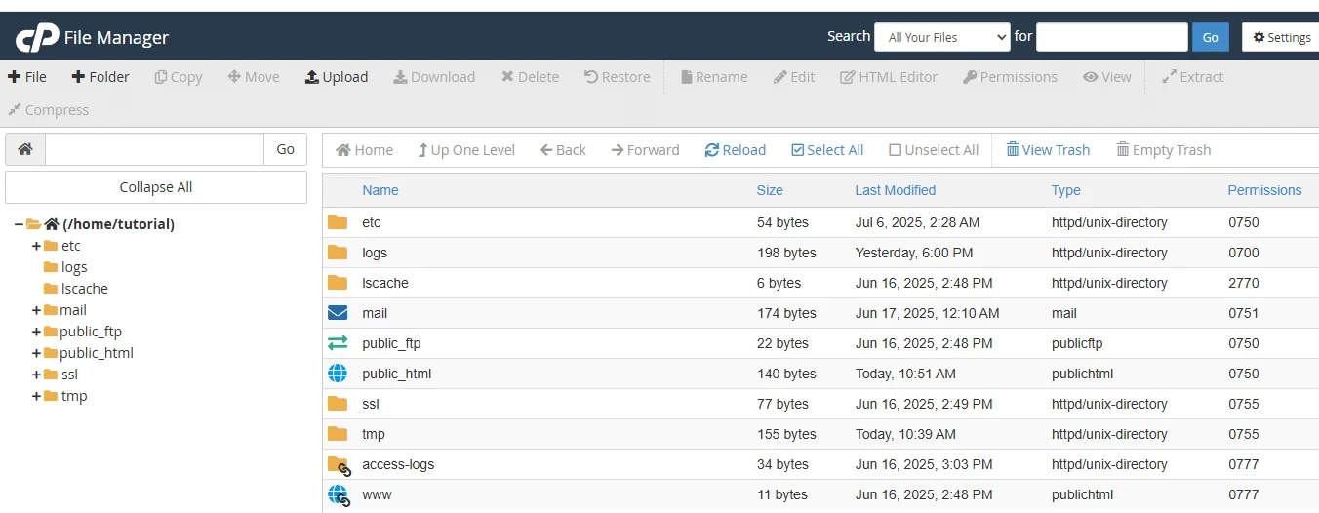Select the lscache row name
The image size is (1319, 513).
click(x=385, y=283)
